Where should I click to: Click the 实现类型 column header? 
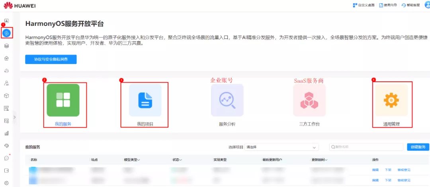(x=220, y=160)
